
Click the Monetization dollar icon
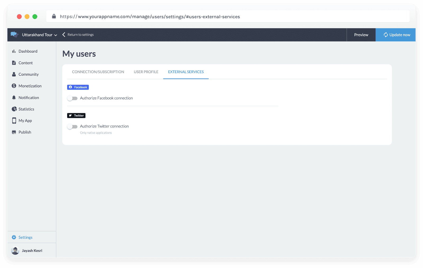[14, 86]
